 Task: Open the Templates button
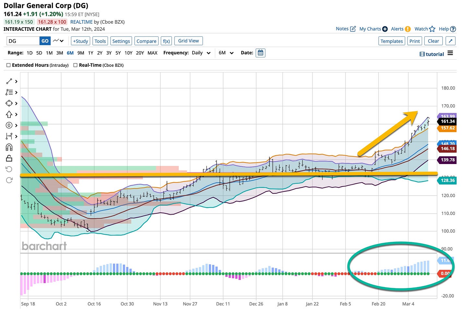392,41
